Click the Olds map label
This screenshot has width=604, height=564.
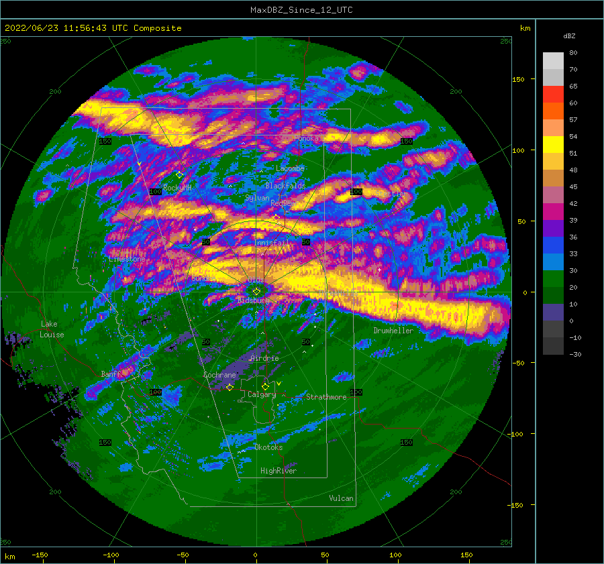256,280
